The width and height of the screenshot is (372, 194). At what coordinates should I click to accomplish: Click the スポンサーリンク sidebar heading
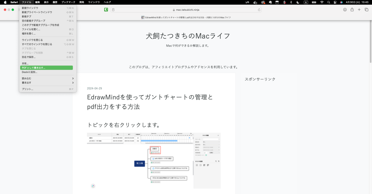(260, 79)
